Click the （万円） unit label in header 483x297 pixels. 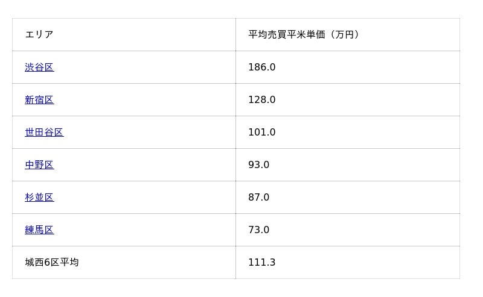click(344, 35)
